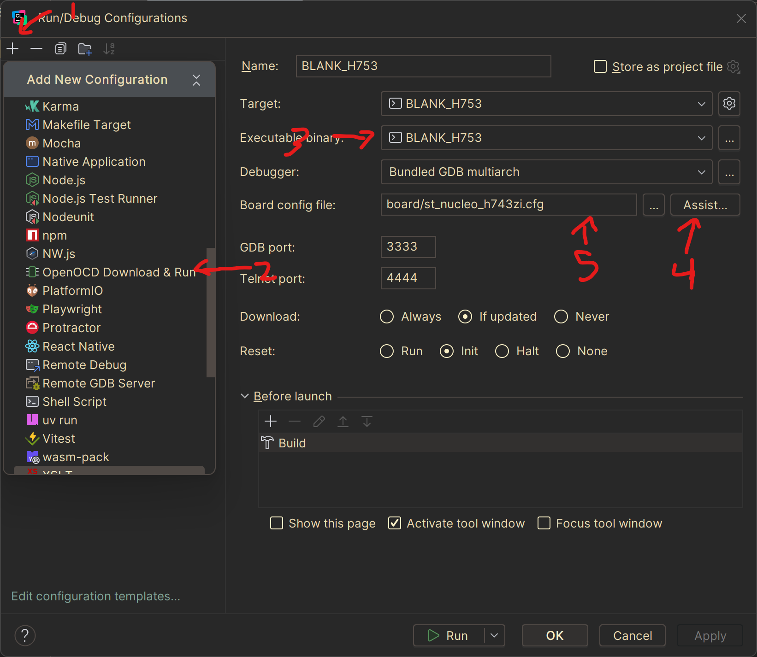Click the Add New Configuration plus icon

(13, 48)
